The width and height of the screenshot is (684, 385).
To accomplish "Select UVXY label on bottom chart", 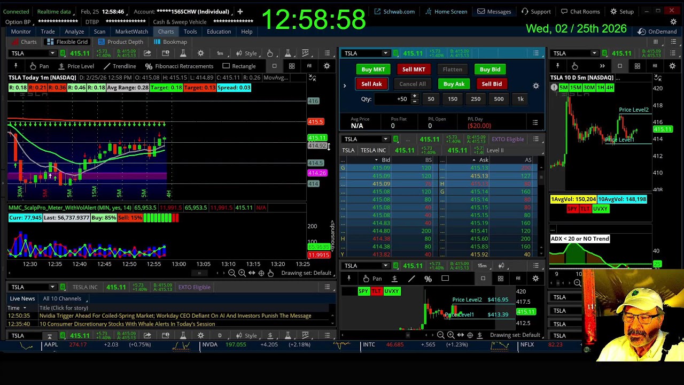I will pos(392,291).
